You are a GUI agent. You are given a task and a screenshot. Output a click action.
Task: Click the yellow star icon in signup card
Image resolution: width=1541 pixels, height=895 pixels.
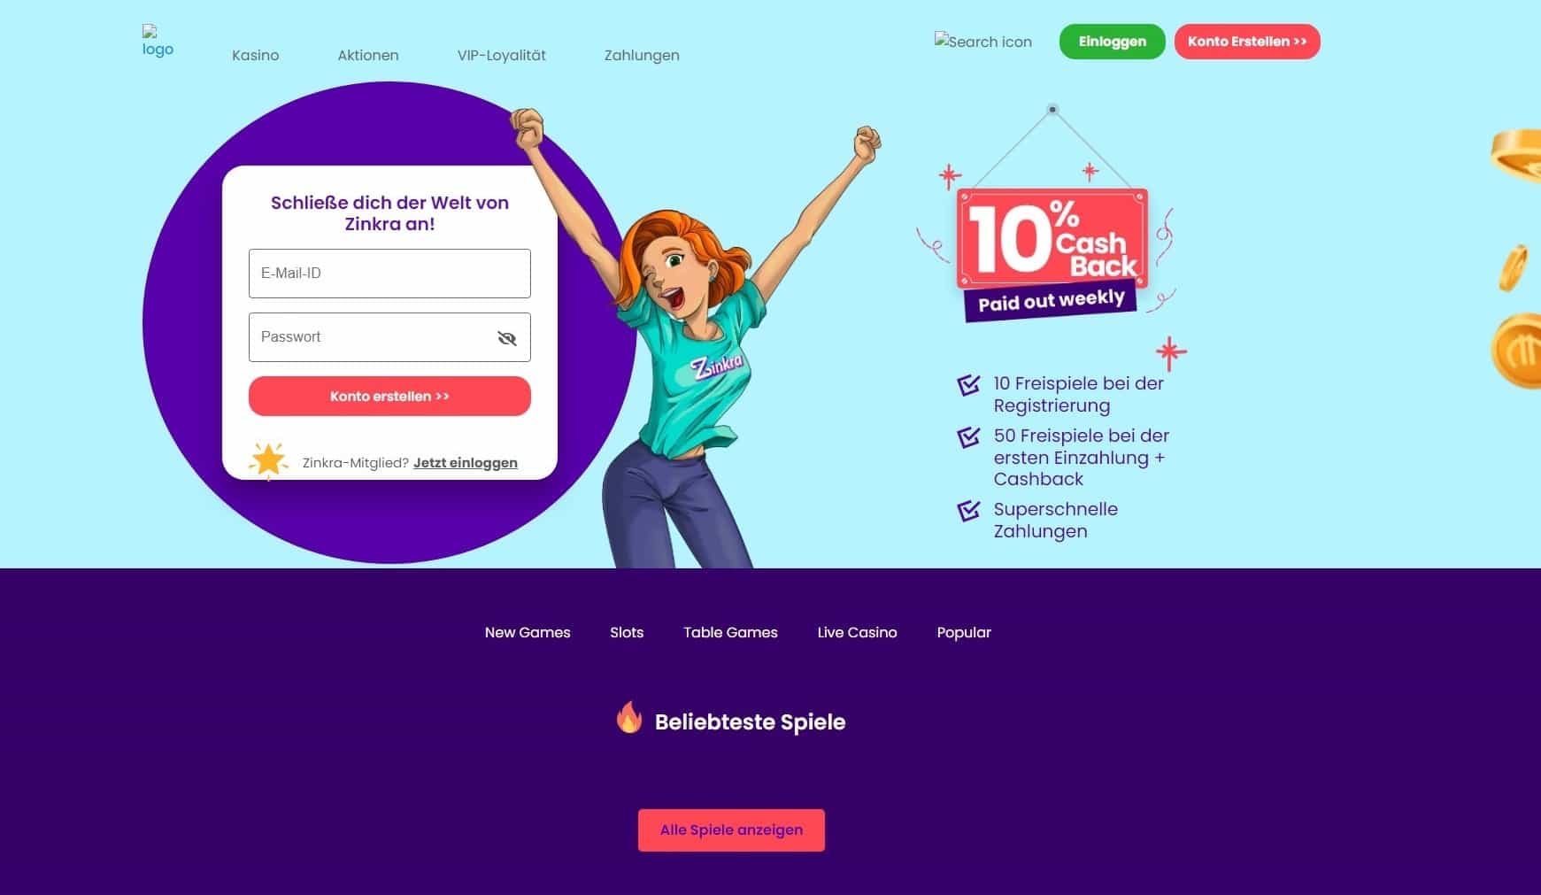(x=268, y=460)
